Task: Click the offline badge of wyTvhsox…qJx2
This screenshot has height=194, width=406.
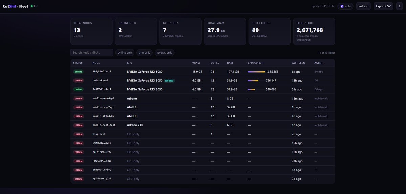Action: pyautogui.click(x=78, y=179)
